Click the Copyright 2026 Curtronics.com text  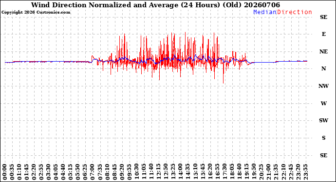click(36, 13)
